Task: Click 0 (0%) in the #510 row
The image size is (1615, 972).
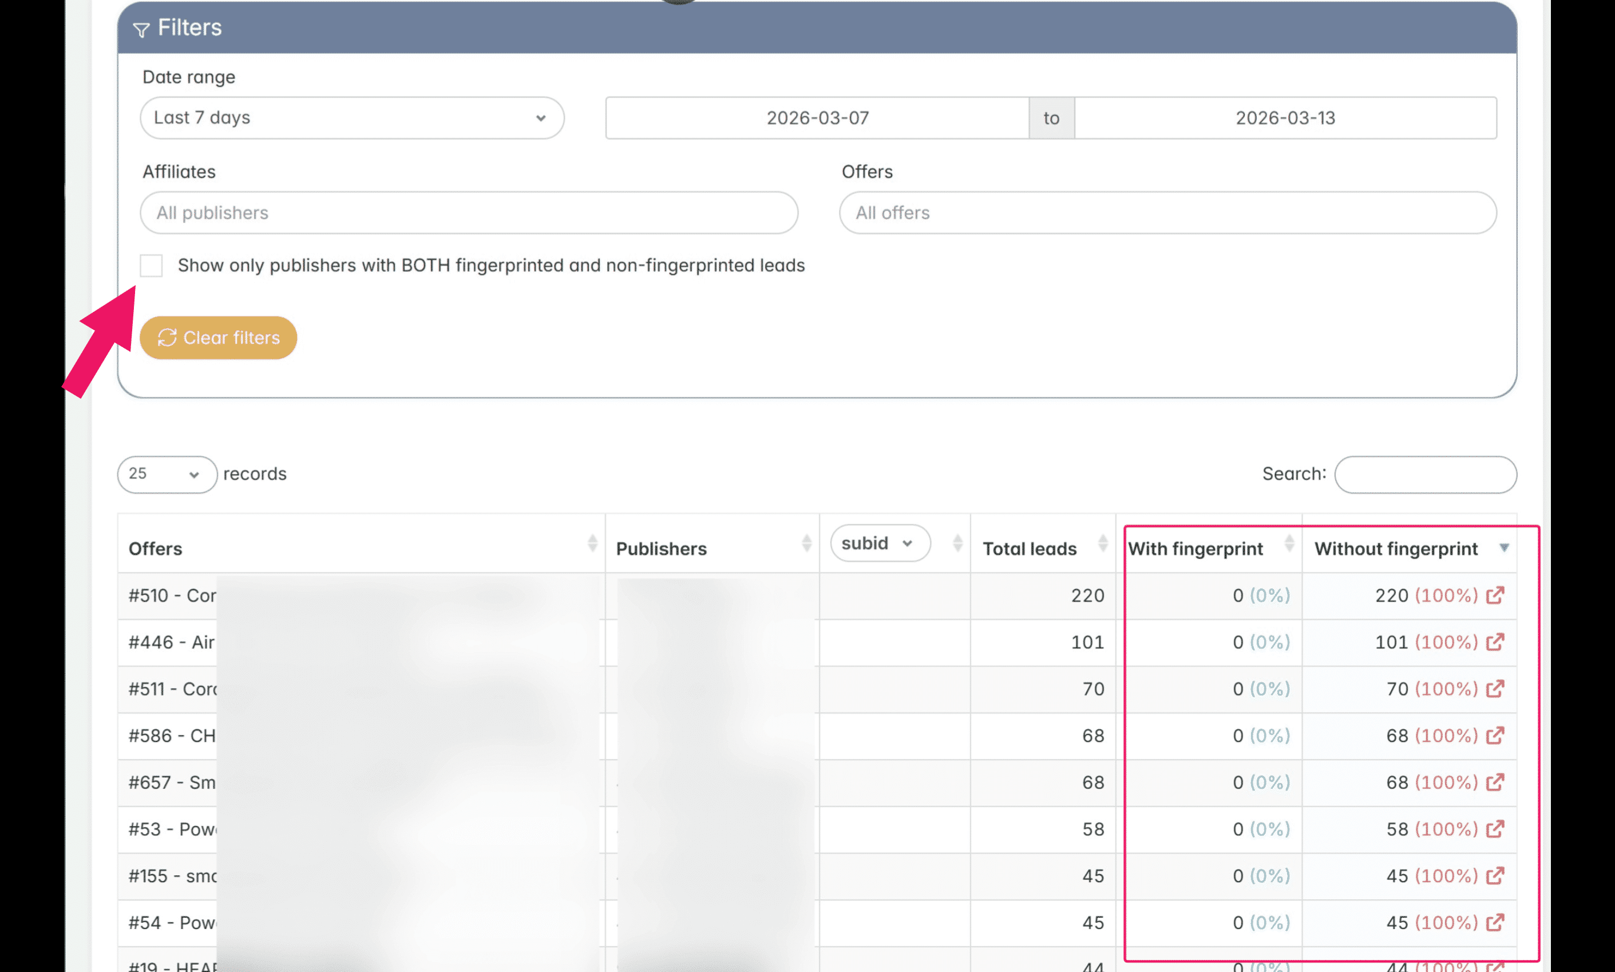Action: [1261, 595]
